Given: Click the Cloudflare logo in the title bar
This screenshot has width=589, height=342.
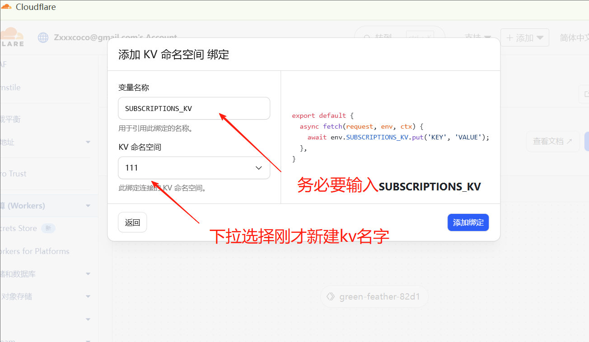Looking at the screenshot, I should [x=6, y=7].
